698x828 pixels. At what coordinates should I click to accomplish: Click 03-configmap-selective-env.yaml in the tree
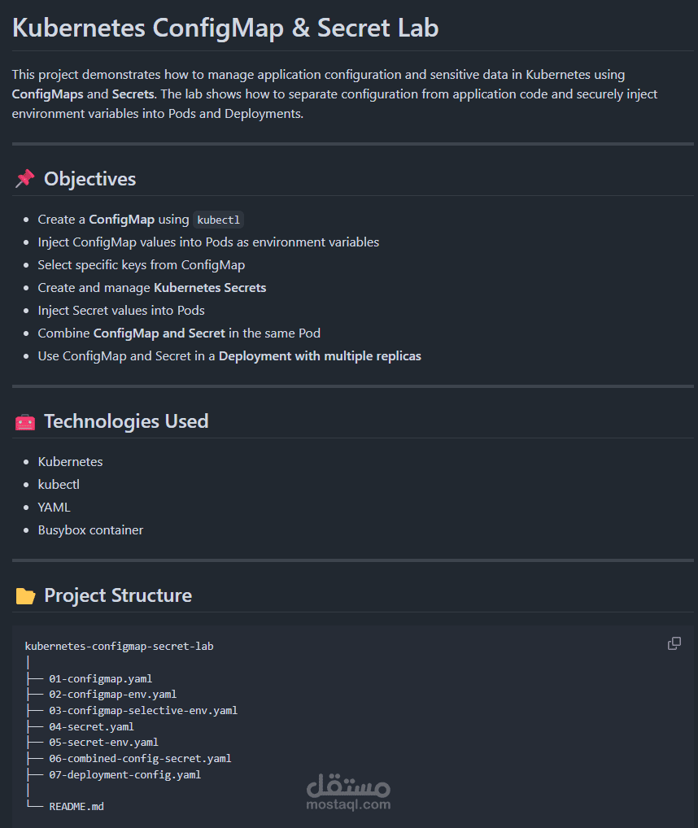pyautogui.click(x=143, y=710)
